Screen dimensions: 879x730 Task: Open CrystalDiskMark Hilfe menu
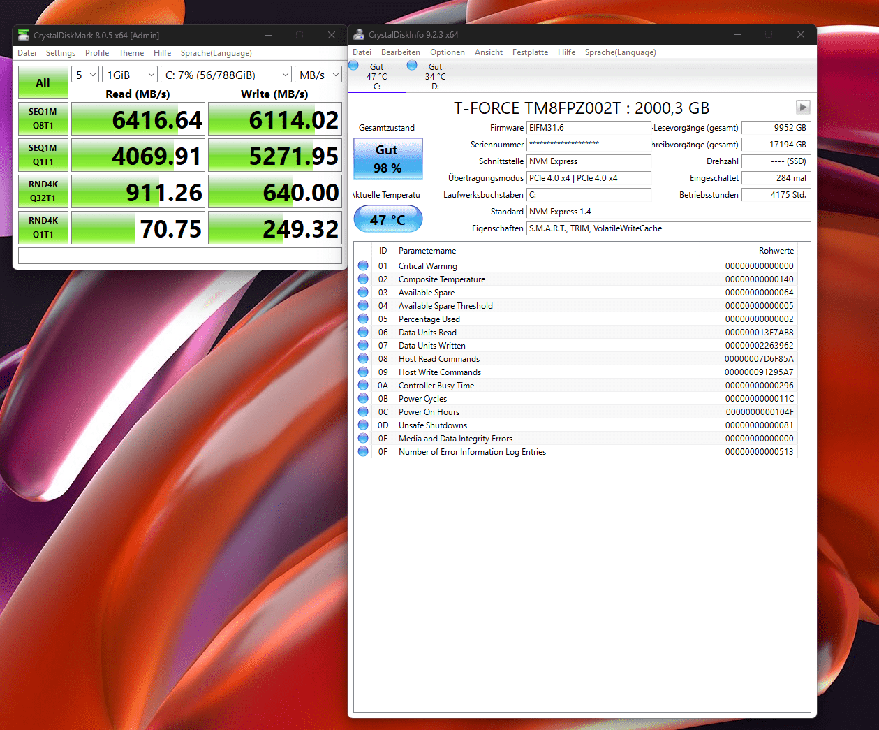click(x=162, y=53)
